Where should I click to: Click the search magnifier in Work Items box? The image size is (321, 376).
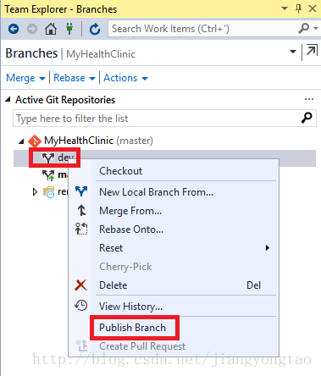[304, 28]
